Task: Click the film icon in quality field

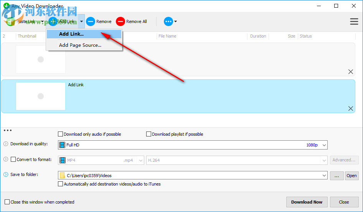Action: click(62, 145)
